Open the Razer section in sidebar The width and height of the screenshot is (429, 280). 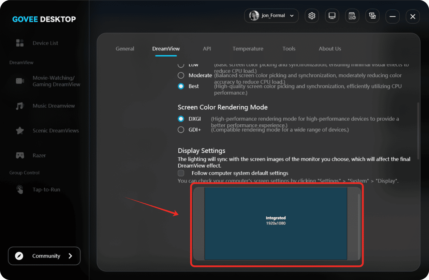point(39,155)
